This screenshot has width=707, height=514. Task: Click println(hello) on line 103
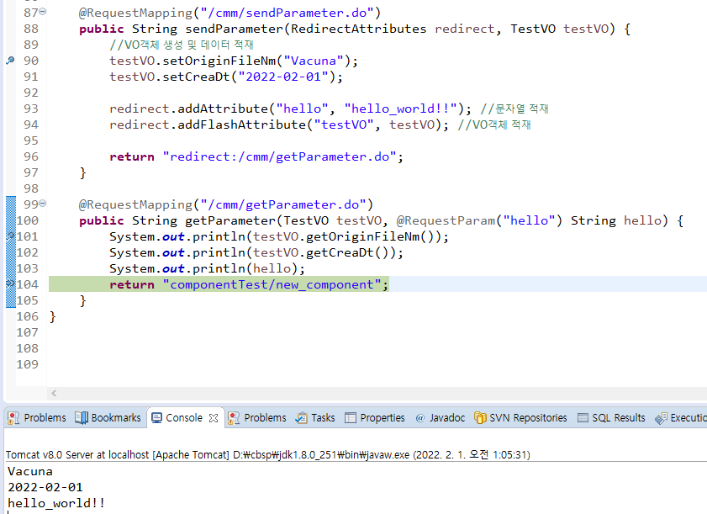tap(245, 268)
